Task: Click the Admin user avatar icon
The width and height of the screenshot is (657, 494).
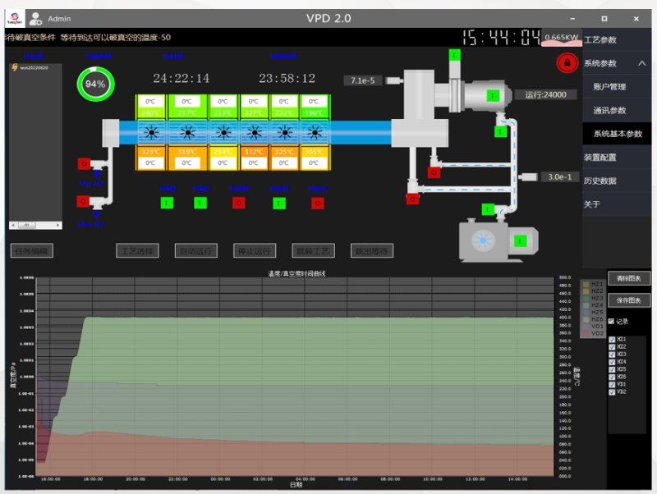Action: (x=35, y=18)
